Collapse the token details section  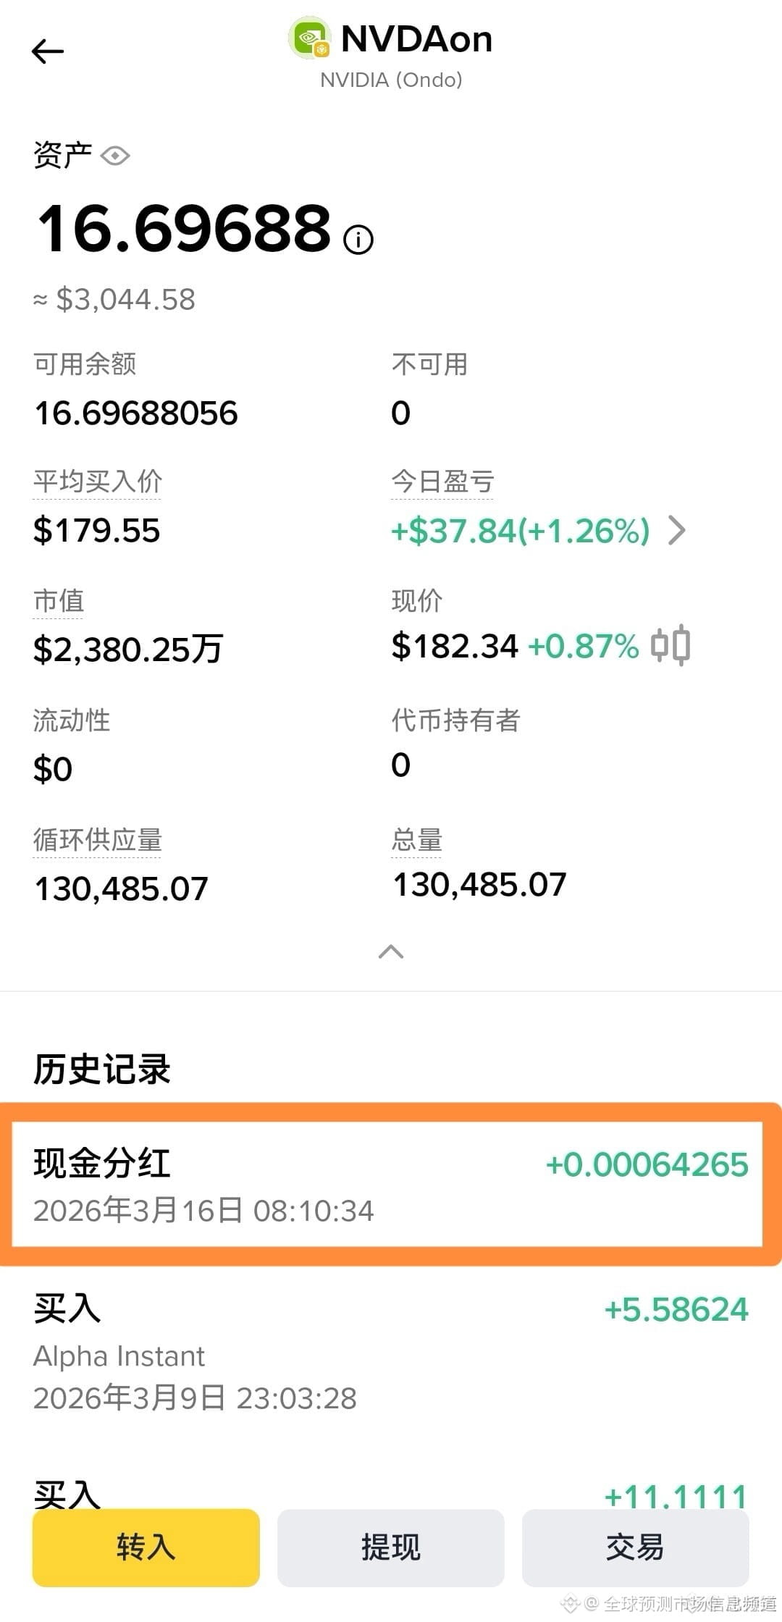pyautogui.click(x=391, y=951)
